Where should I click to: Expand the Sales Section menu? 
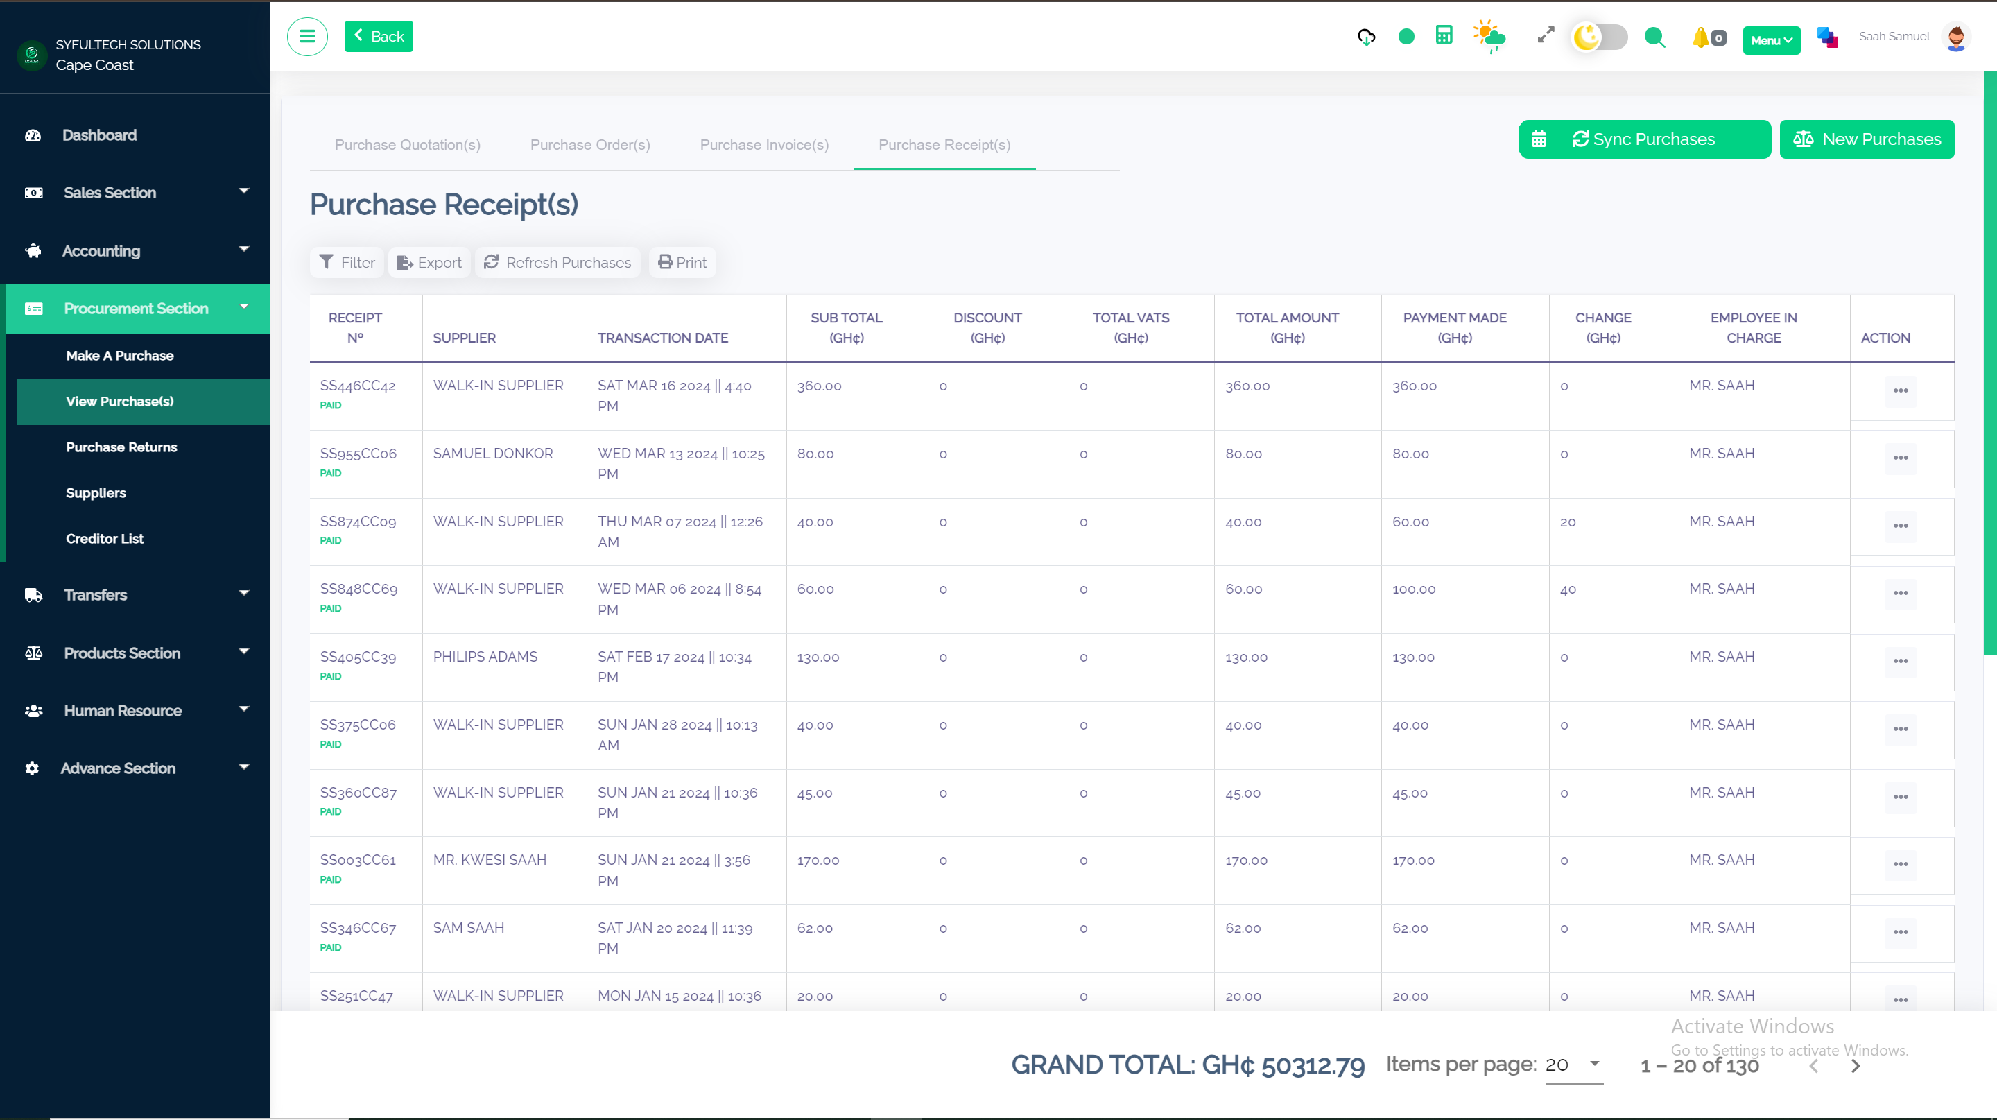[x=135, y=192]
